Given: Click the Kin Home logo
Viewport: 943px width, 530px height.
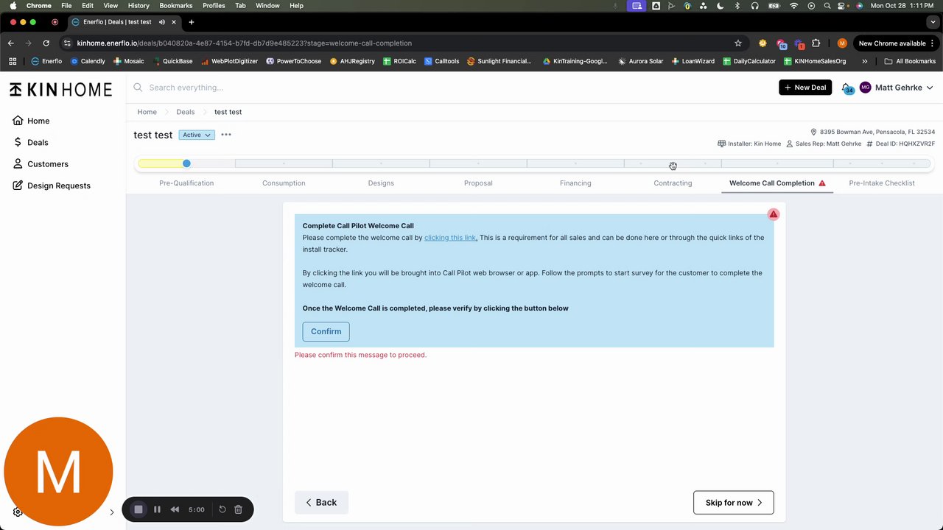Looking at the screenshot, I should click(60, 90).
